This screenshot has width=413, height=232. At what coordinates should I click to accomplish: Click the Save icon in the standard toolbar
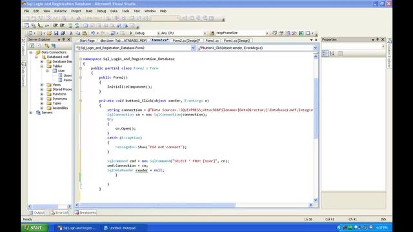point(56,33)
